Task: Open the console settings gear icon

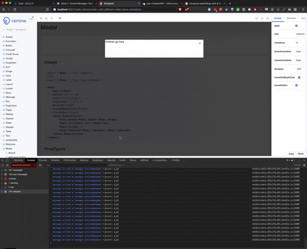Action: click(304, 165)
